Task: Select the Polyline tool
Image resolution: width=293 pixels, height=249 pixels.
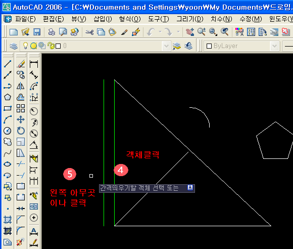Action: pos(8,86)
